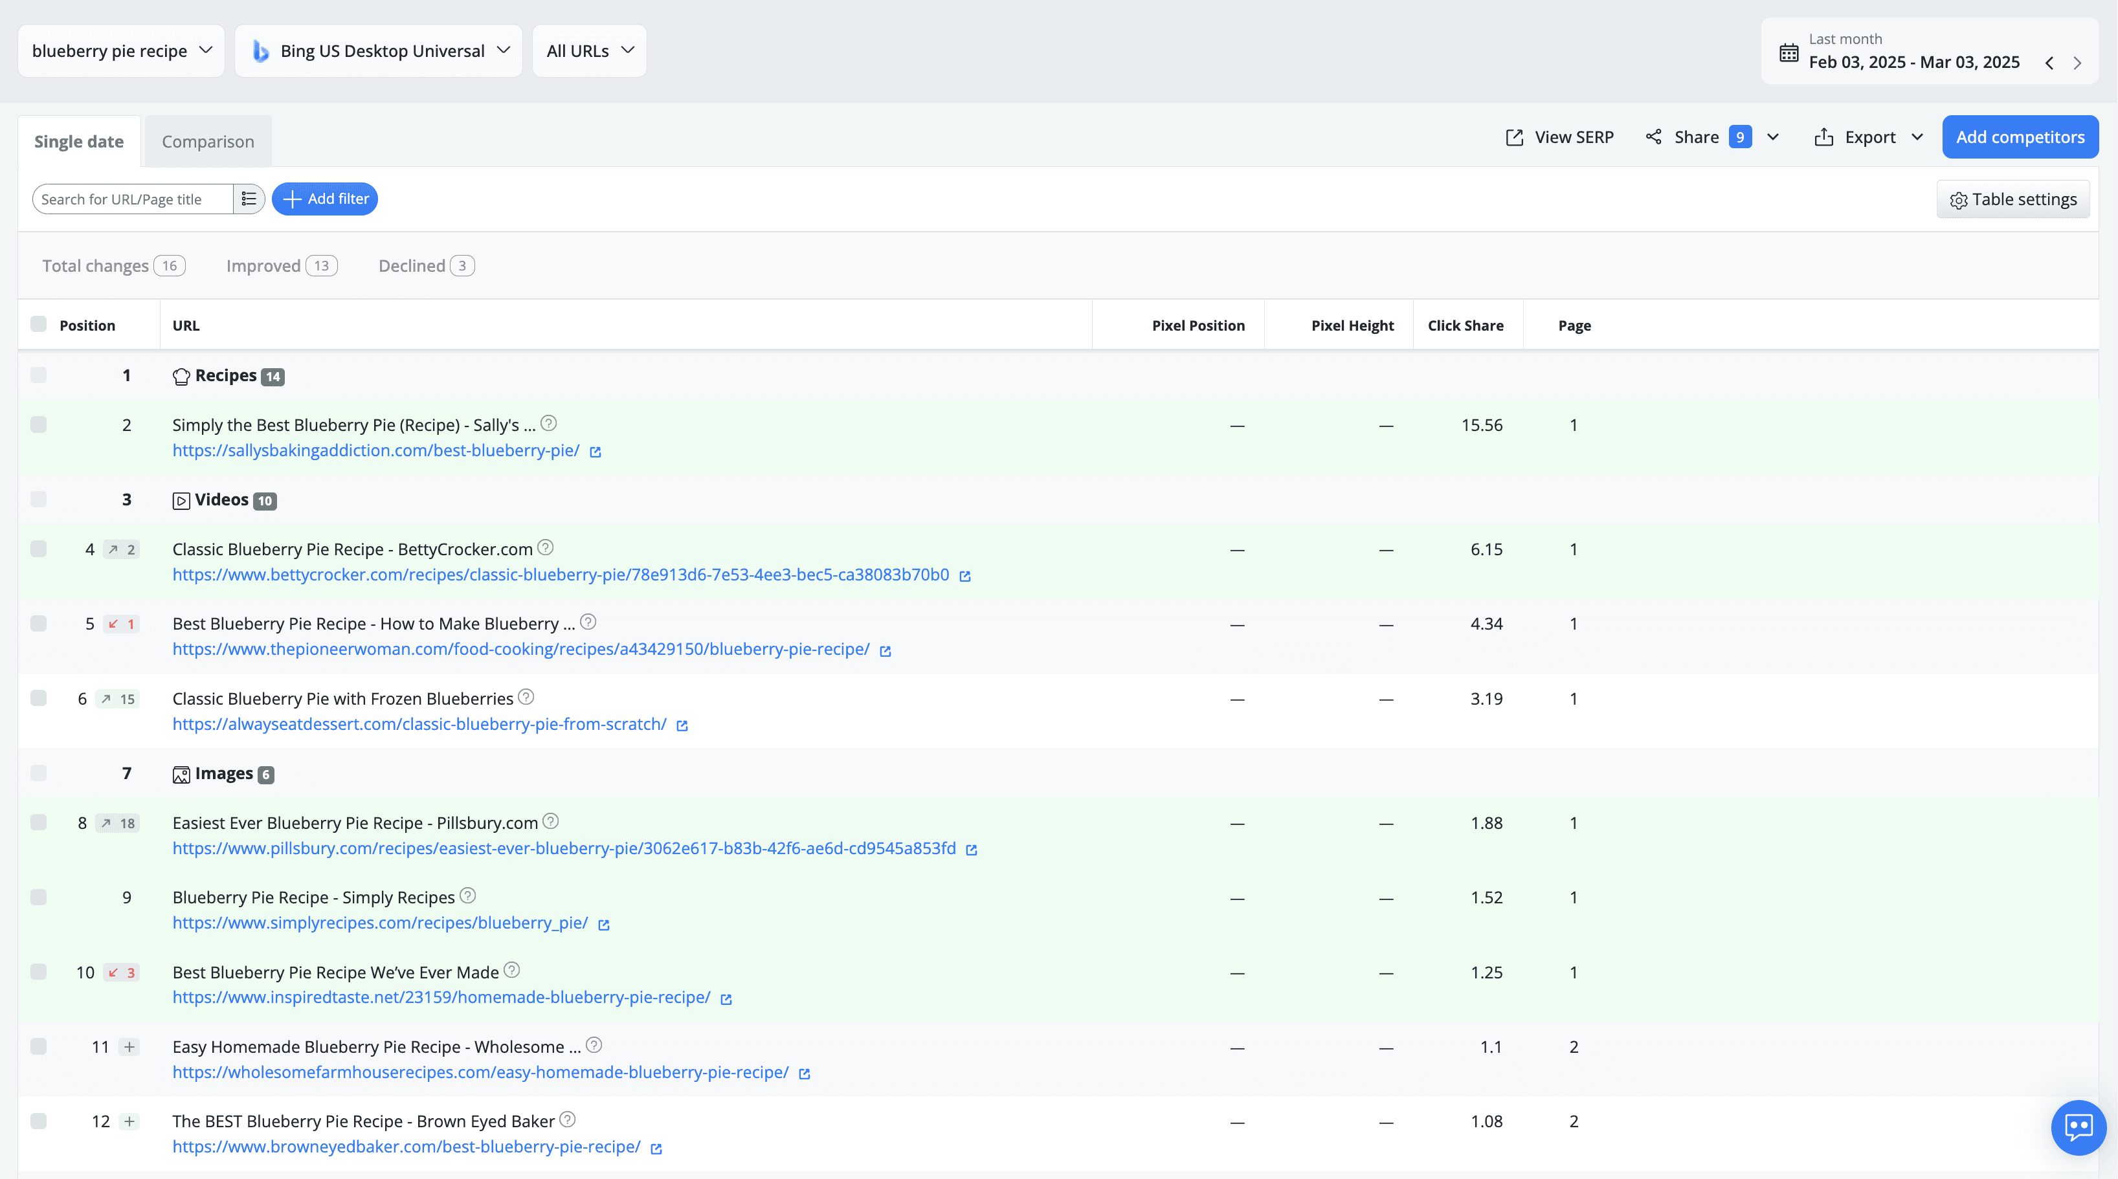Screen dimensions: 2118x1179
Task: Filter by Total changes
Action: (x=113, y=265)
